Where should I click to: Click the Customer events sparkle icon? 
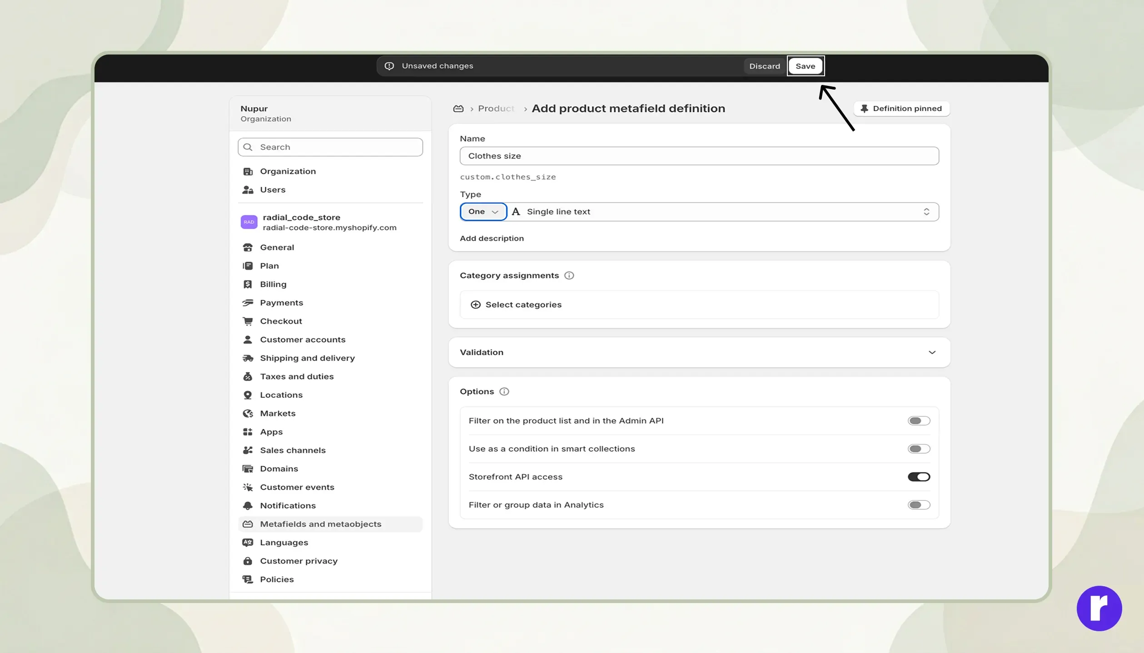(x=248, y=487)
